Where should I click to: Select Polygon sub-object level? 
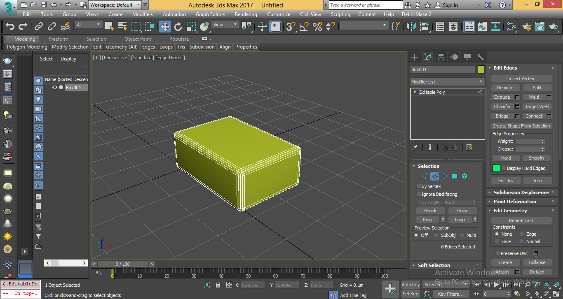point(455,176)
